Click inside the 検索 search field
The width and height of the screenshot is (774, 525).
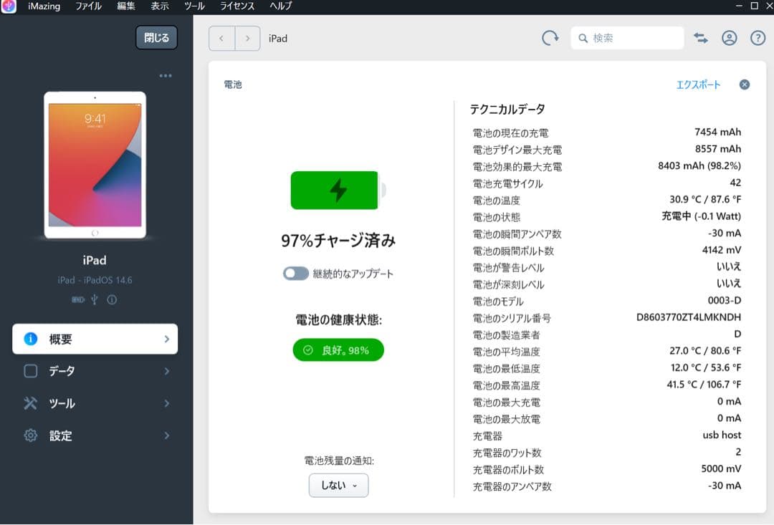627,37
